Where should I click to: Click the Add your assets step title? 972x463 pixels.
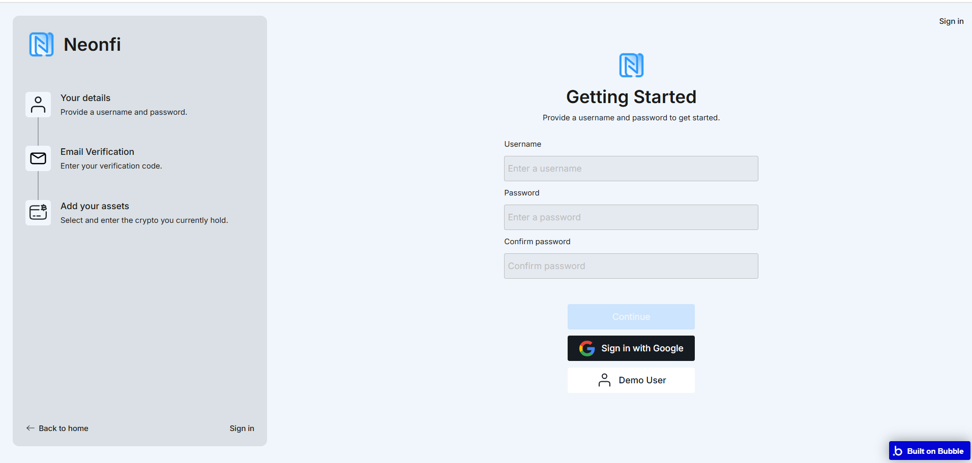[x=95, y=206]
